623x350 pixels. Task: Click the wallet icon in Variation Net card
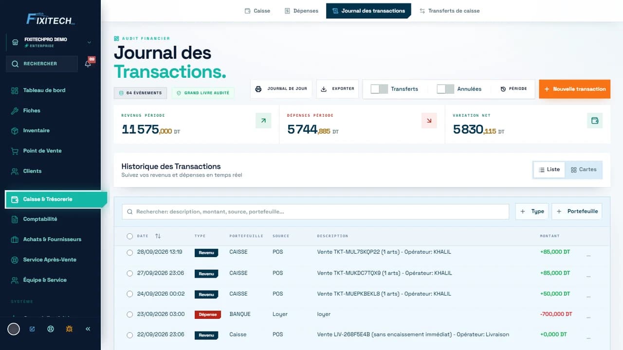[595, 121]
